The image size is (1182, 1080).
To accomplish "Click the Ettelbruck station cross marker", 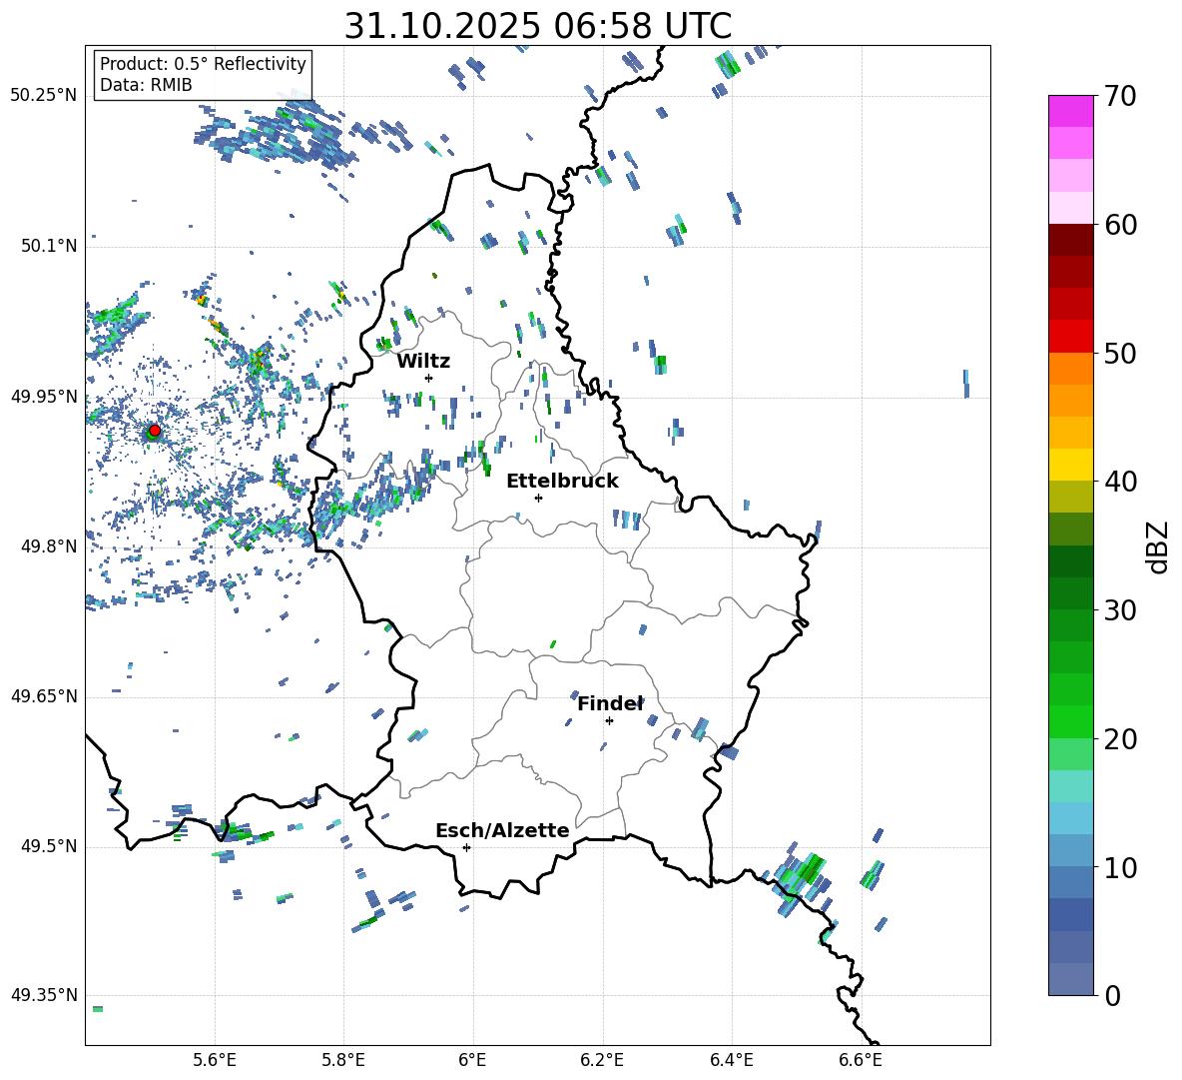I will (x=538, y=498).
